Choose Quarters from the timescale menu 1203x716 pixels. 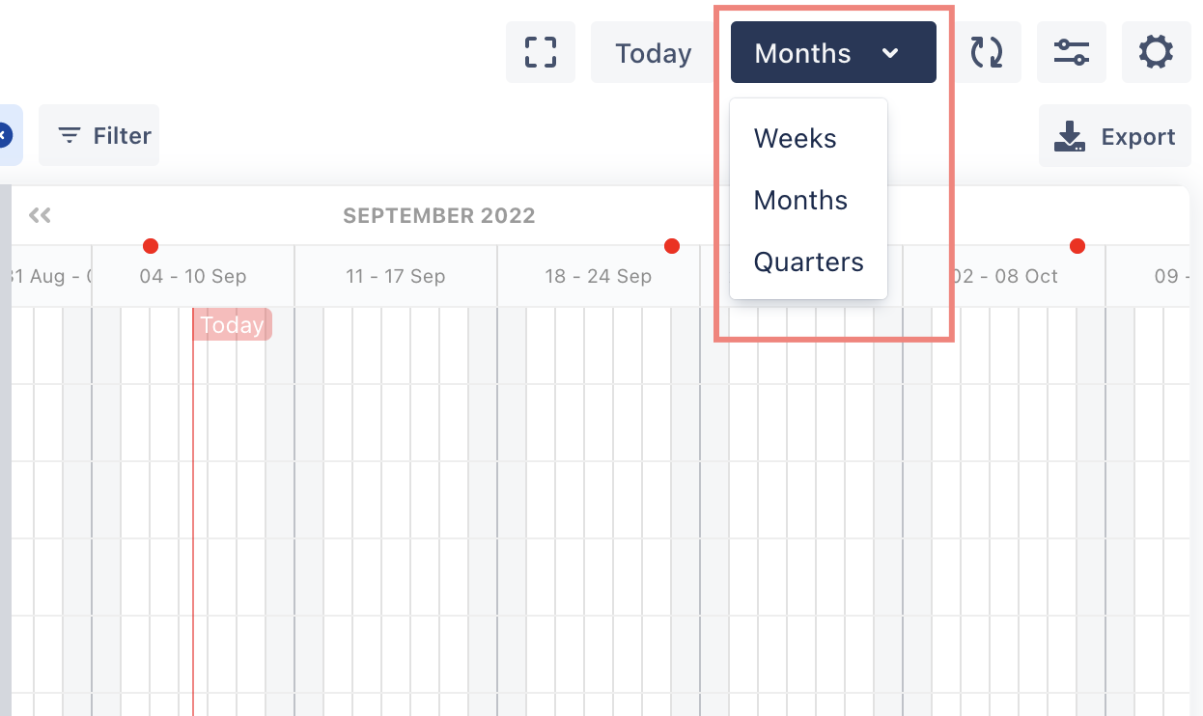[x=808, y=262]
